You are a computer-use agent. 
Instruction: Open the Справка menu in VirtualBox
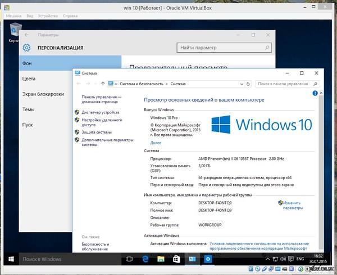70,16
